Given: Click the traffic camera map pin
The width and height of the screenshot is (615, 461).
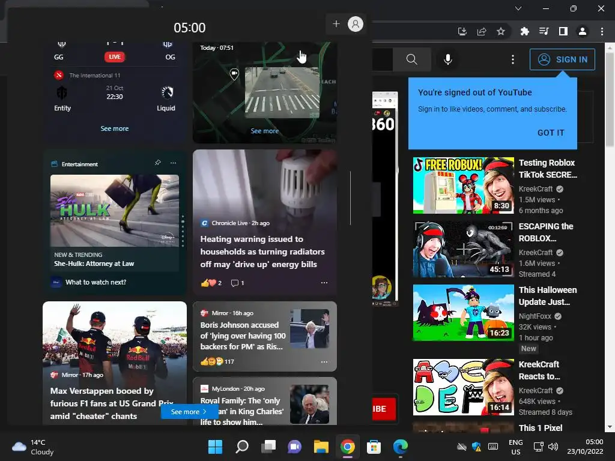Looking at the screenshot, I should click(x=234, y=74).
